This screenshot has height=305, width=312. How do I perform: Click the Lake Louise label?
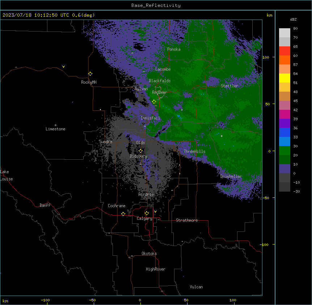tap(7, 175)
